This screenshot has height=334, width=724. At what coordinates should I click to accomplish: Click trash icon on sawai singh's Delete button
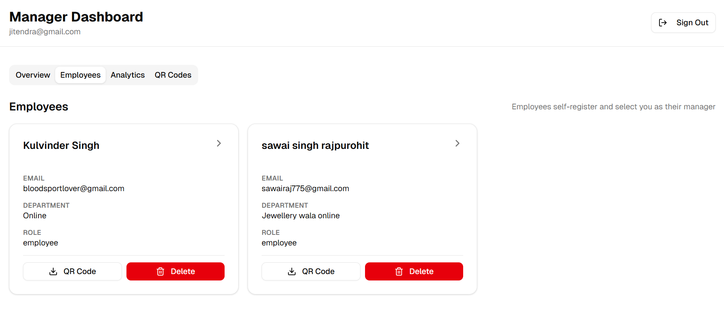(x=399, y=271)
